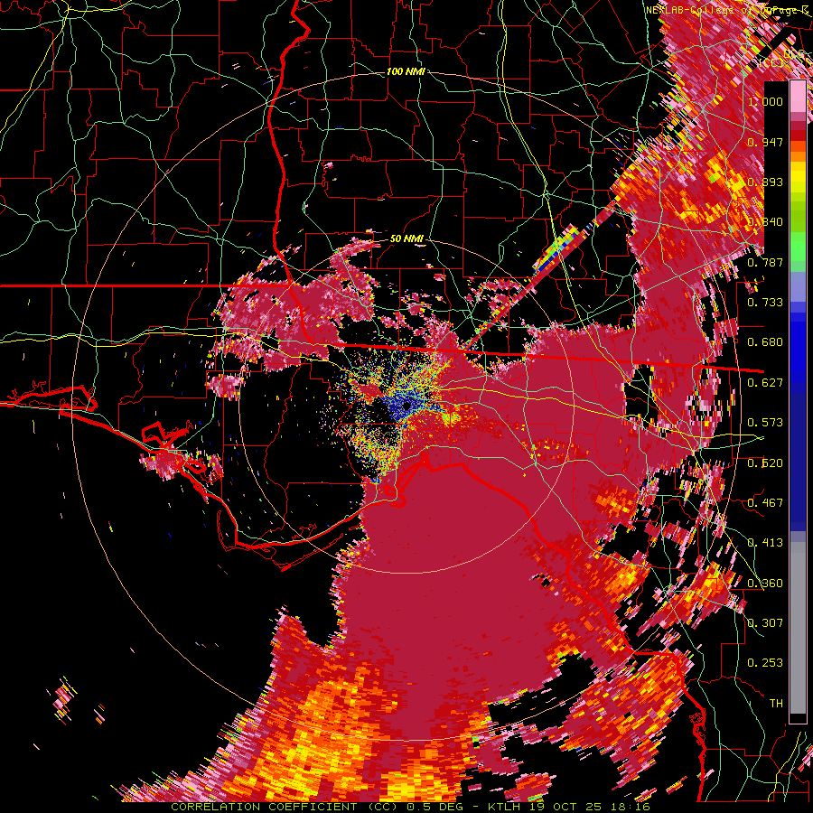Select the 0.467 legend value
The height and width of the screenshot is (813, 813).
[765, 502]
